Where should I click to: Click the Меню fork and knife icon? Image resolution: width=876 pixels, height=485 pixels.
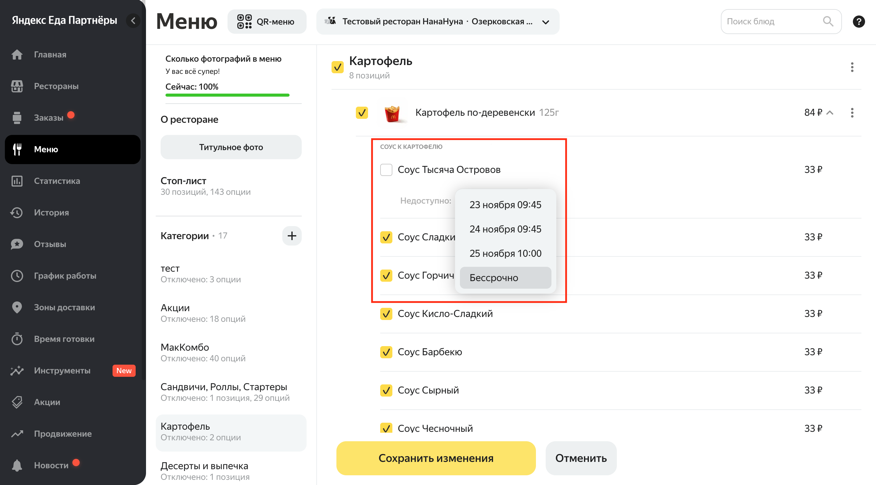[x=17, y=149]
